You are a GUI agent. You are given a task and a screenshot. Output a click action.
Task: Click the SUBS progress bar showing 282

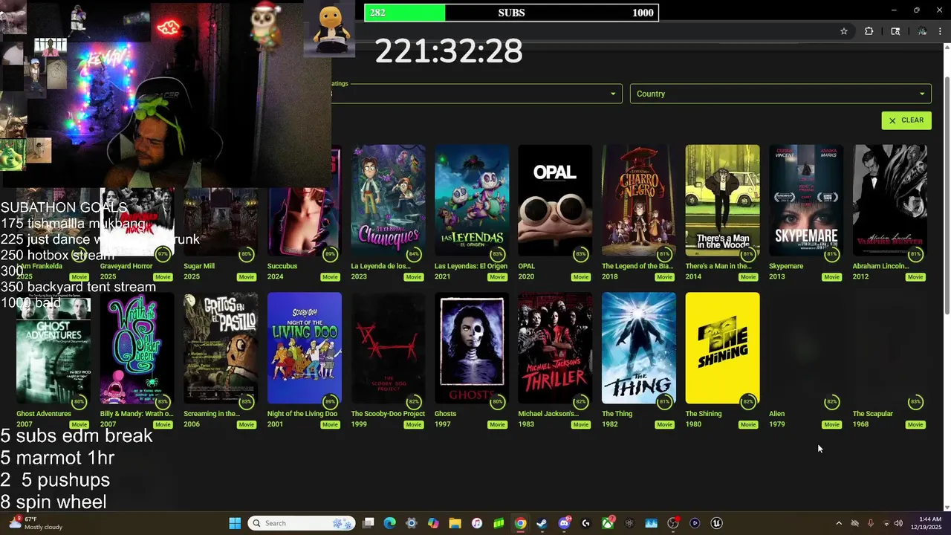(511, 13)
